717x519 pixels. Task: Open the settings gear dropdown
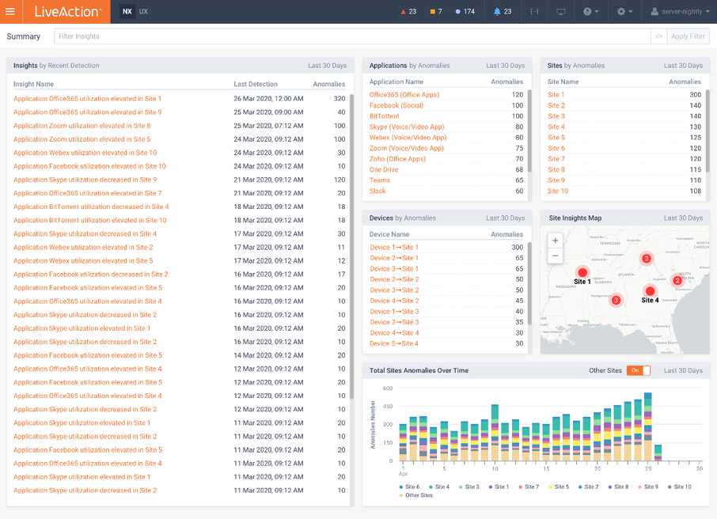(624, 11)
